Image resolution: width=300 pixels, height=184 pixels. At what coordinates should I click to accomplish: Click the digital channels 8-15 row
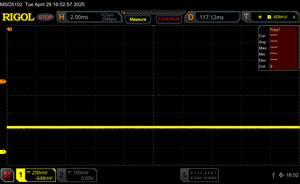point(203,178)
